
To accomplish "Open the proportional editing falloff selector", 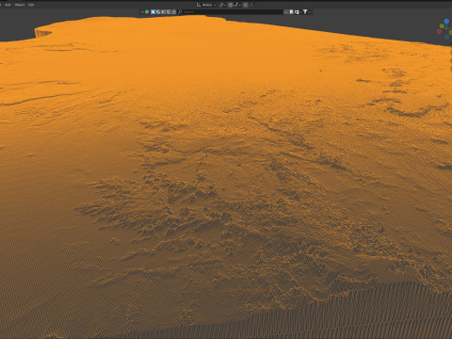I will [x=251, y=5].
